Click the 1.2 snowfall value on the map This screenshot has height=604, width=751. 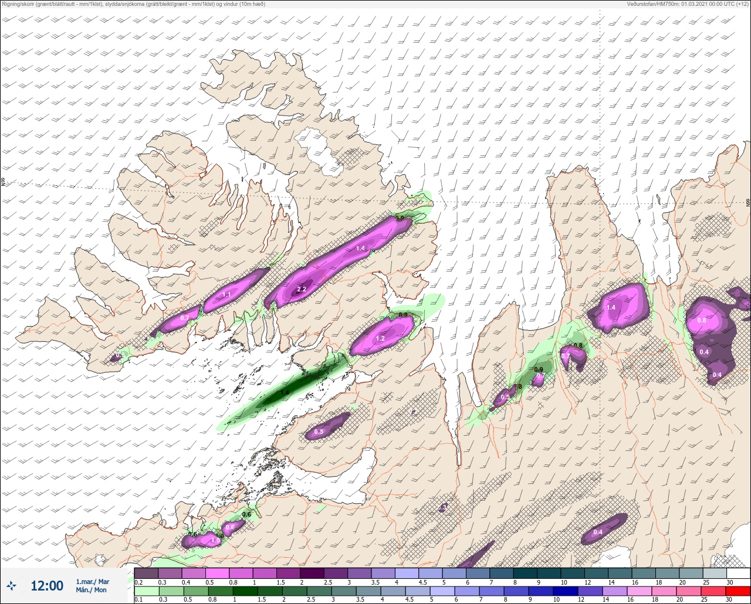tap(380, 338)
